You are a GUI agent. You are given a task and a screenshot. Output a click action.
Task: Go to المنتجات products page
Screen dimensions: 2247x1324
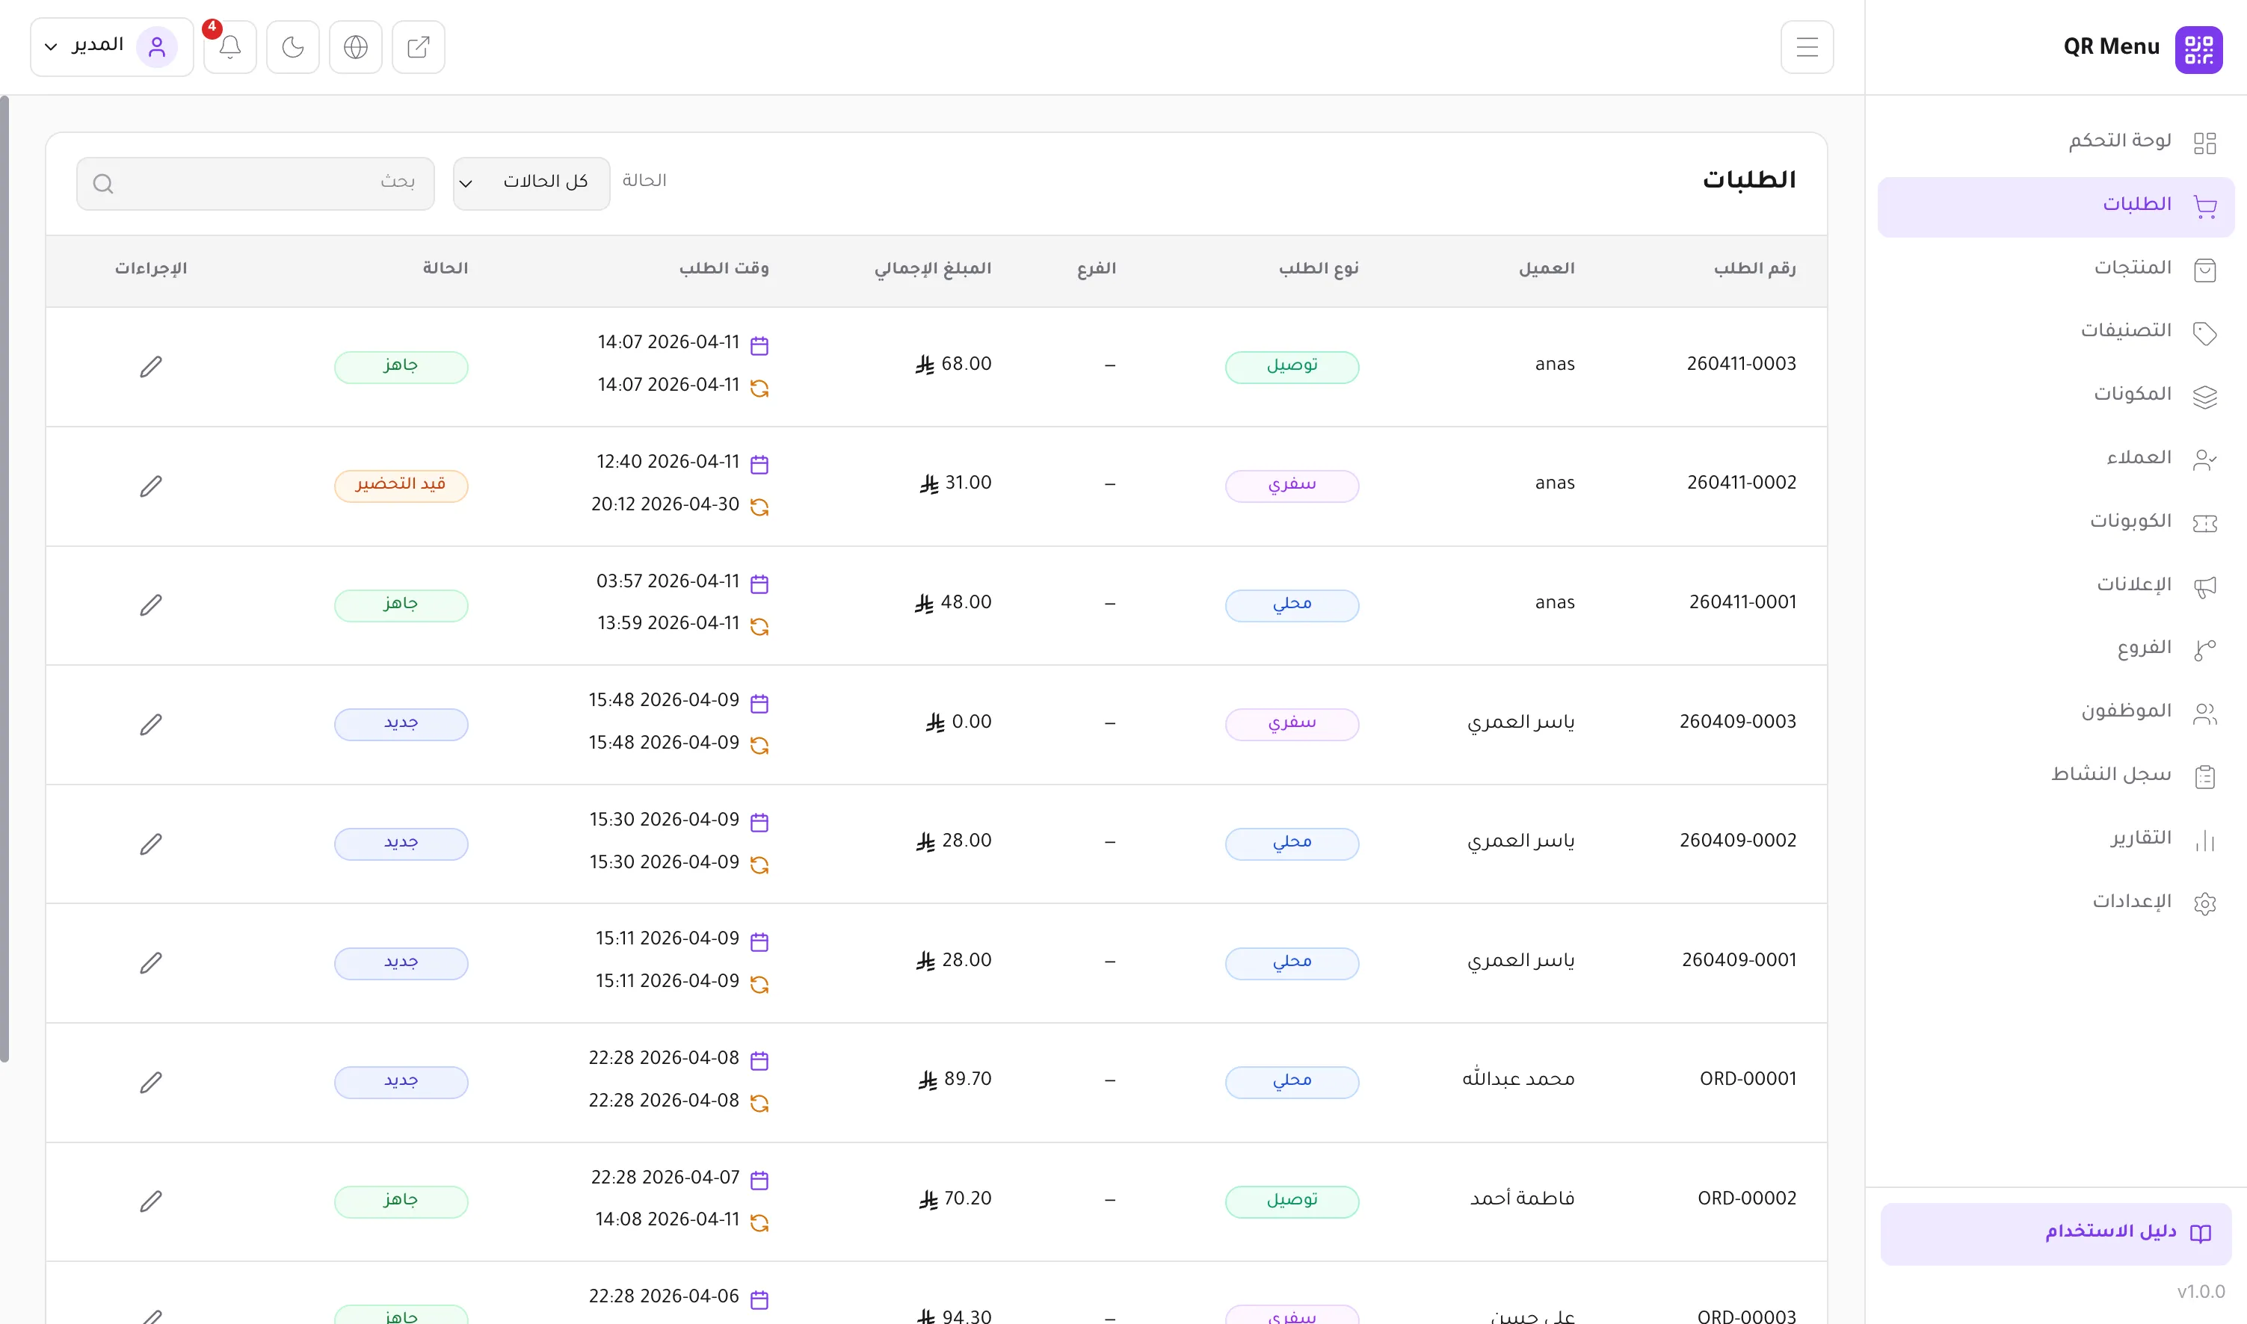(2056, 270)
